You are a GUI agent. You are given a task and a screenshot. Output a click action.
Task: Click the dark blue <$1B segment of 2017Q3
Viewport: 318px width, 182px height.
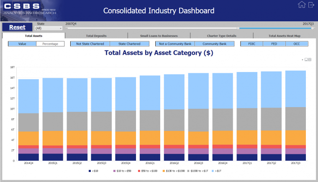point(295,157)
